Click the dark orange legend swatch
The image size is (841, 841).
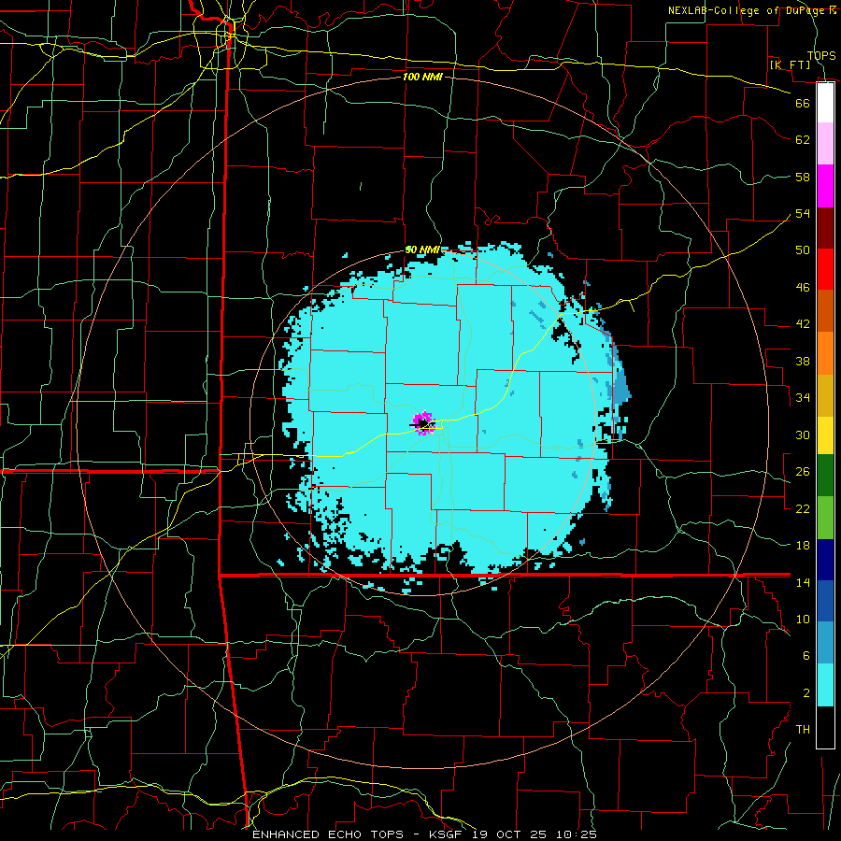(x=825, y=311)
